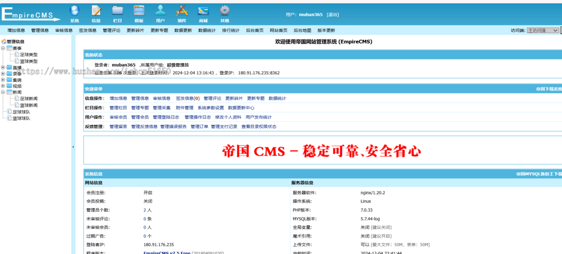This screenshot has width=562, height=254.
Task: Collapse the 新闻 tree node
Action: (3, 92)
